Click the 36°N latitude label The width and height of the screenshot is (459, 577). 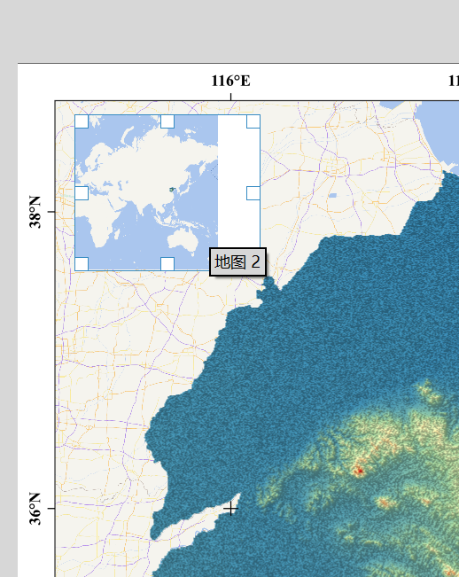(x=35, y=509)
